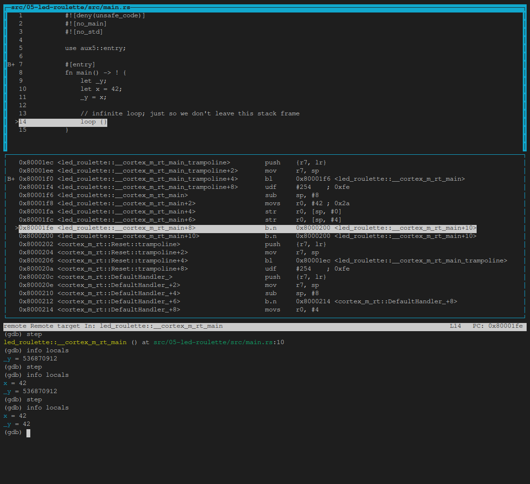The height and width of the screenshot is (484, 530).
Task: Click the L14 line indicator in status bar
Action: [455, 326]
